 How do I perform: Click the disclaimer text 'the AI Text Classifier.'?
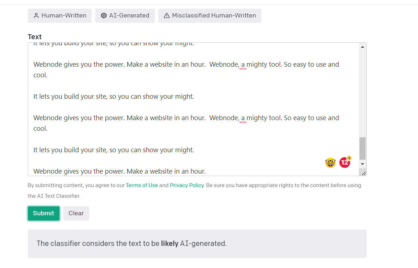tap(54, 196)
